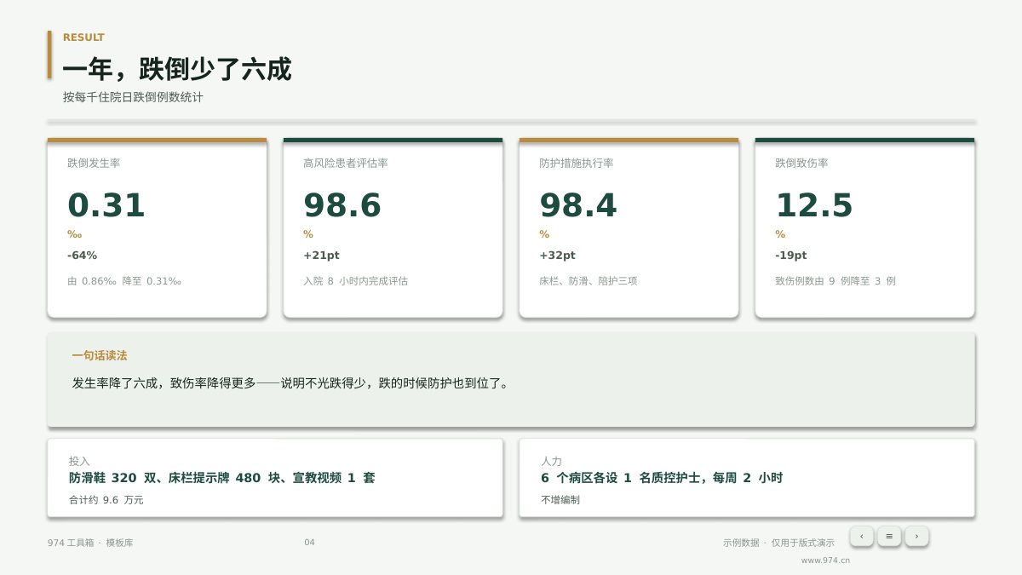This screenshot has height=575, width=1022.
Task: Click the 6 个病区各设 1 名质控护士 line
Action: 662,479
